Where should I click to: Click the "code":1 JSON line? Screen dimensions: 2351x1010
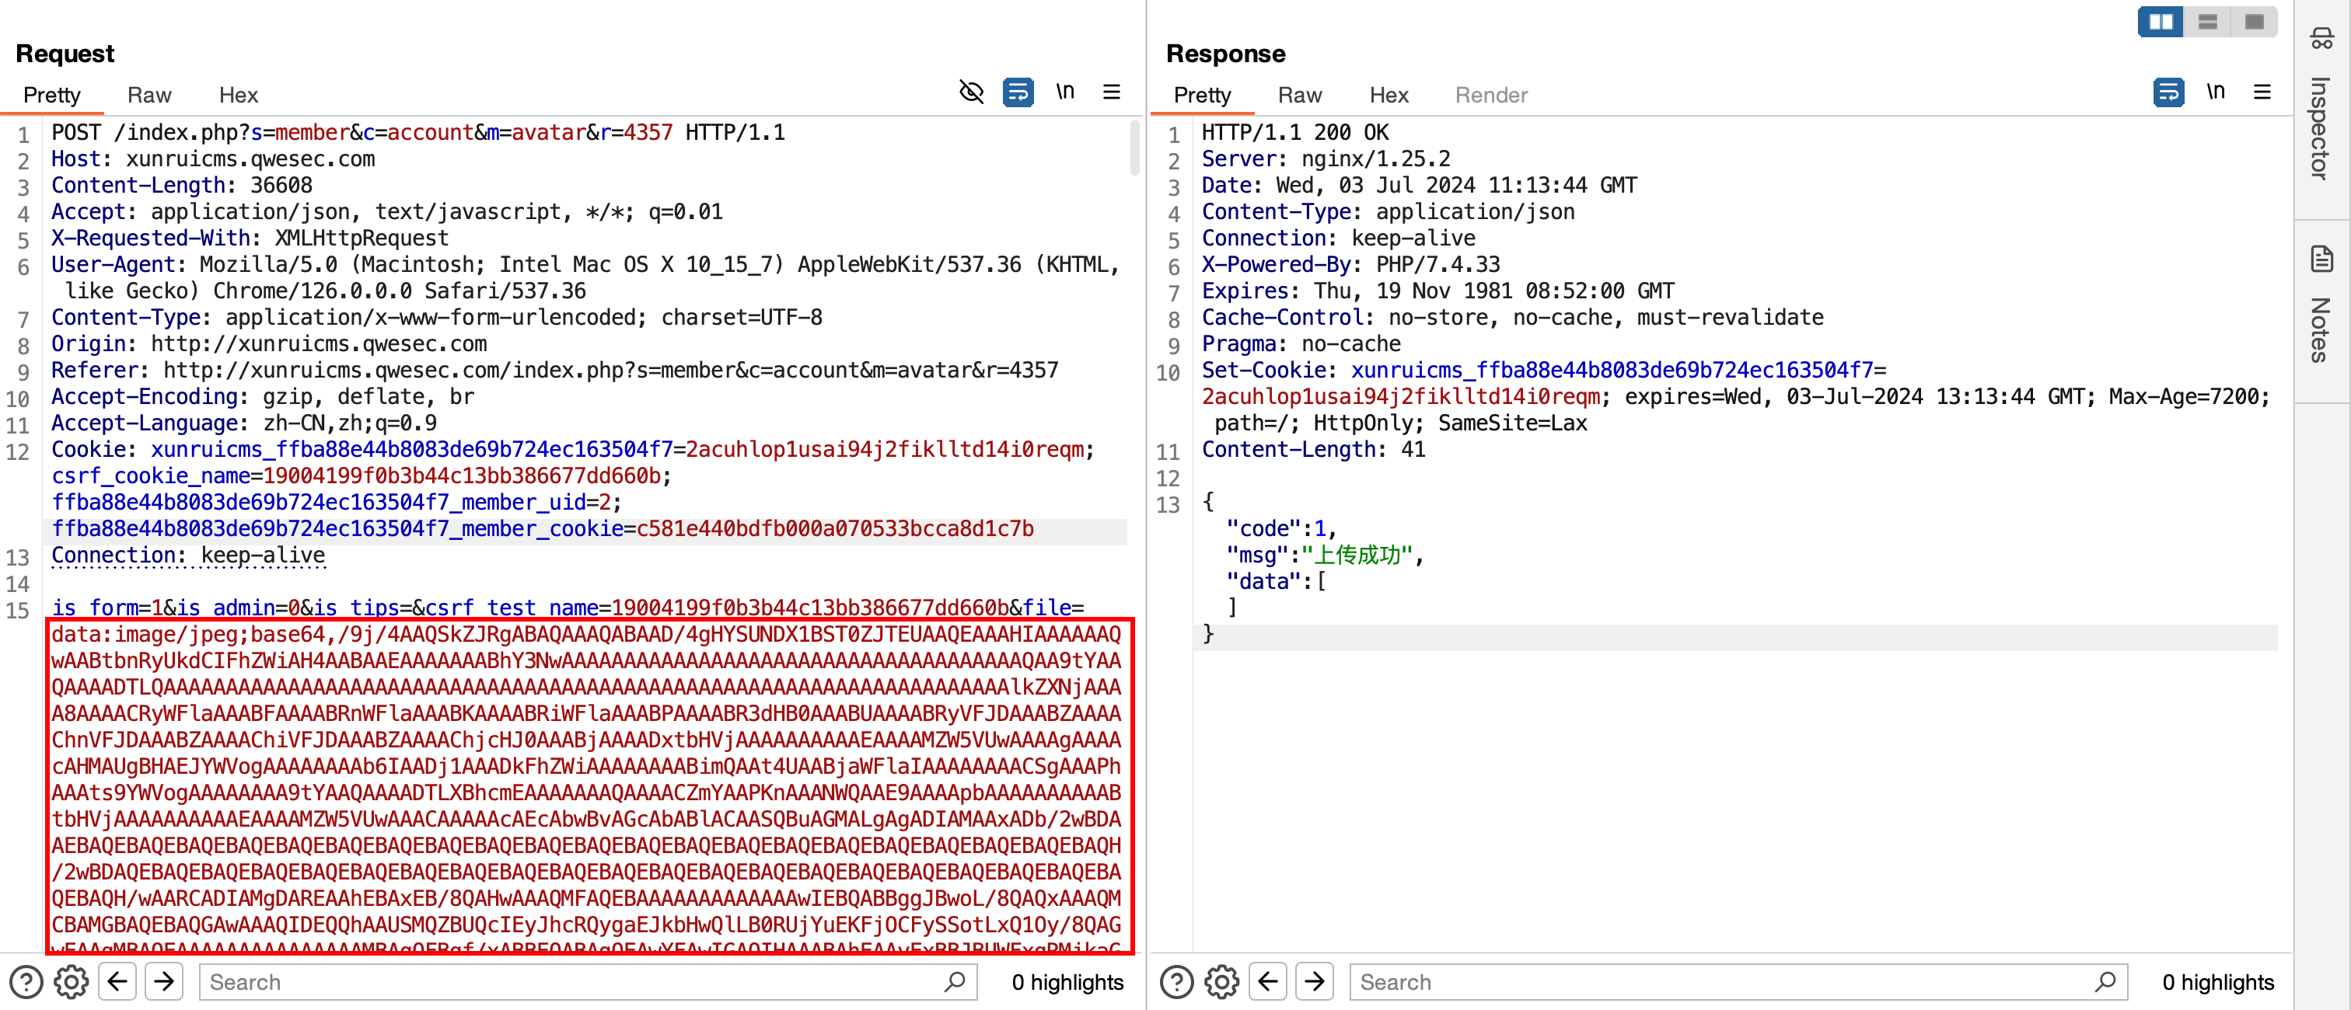pos(1281,530)
